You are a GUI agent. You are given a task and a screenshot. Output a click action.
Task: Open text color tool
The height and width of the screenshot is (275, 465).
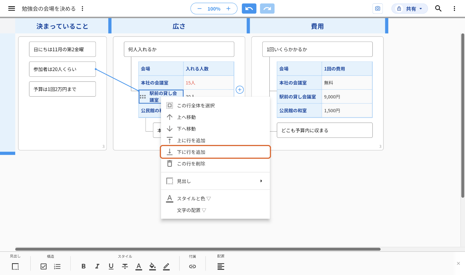pyautogui.click(x=139, y=267)
